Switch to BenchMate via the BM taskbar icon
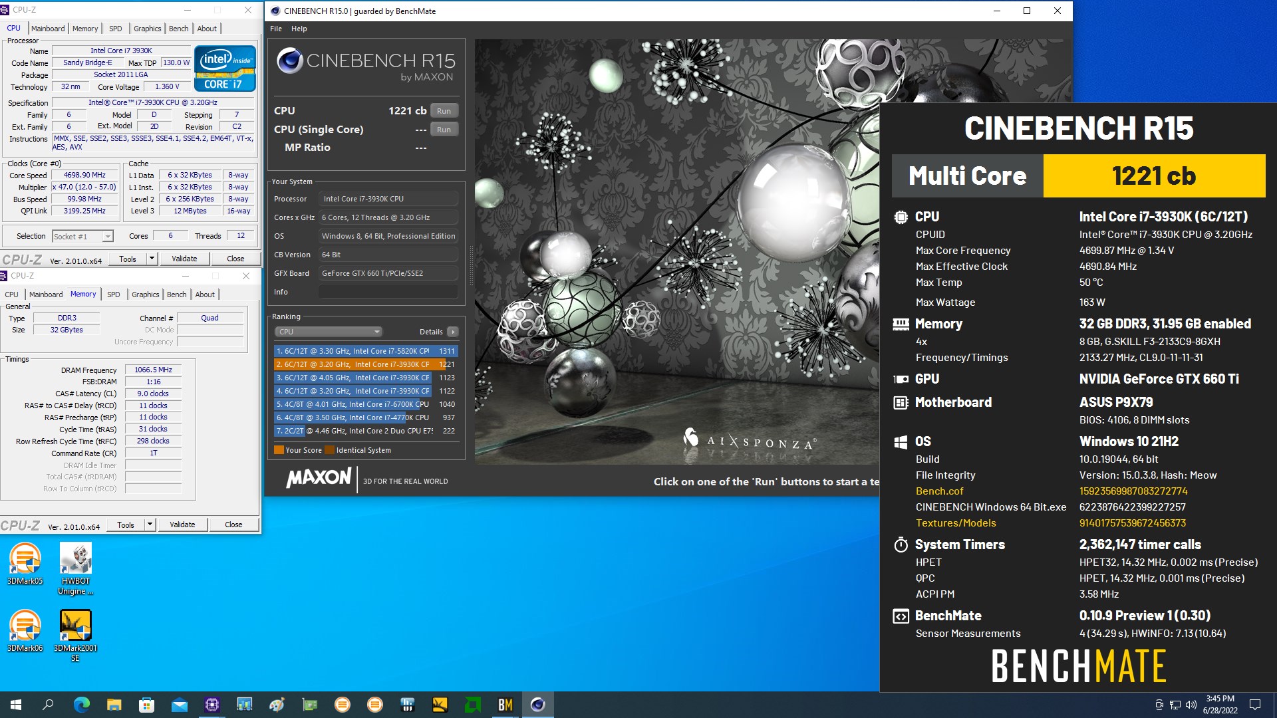This screenshot has height=718, width=1277. (x=505, y=705)
